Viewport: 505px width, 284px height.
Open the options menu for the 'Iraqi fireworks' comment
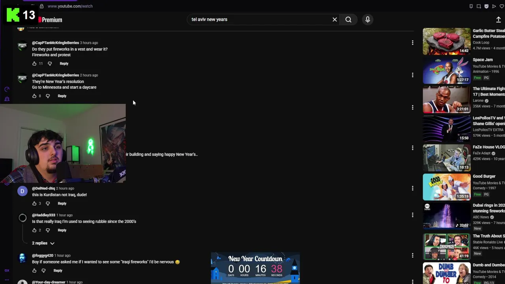coord(413,255)
